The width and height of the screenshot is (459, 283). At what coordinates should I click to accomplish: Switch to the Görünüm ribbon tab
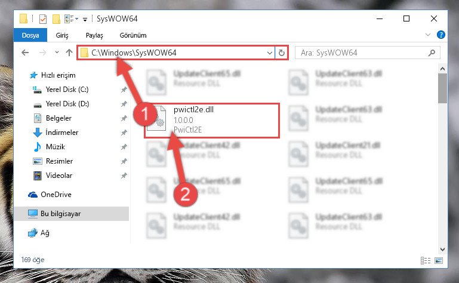pos(133,35)
